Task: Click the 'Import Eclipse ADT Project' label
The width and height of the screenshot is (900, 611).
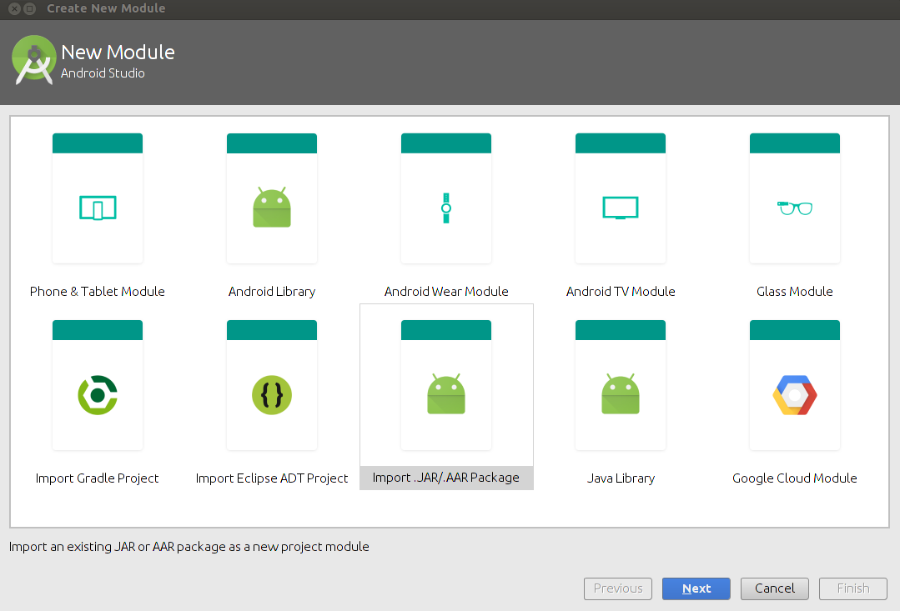Action: (x=272, y=478)
